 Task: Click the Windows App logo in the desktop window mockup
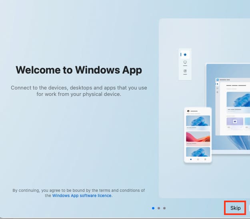pyautogui.click(x=218, y=80)
